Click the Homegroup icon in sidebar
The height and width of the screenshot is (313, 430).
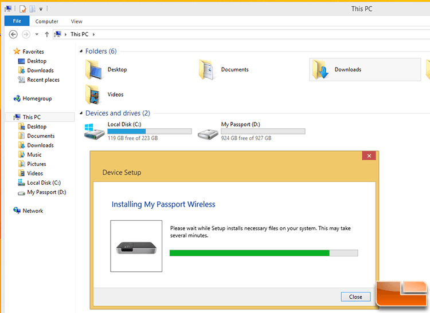(17, 98)
